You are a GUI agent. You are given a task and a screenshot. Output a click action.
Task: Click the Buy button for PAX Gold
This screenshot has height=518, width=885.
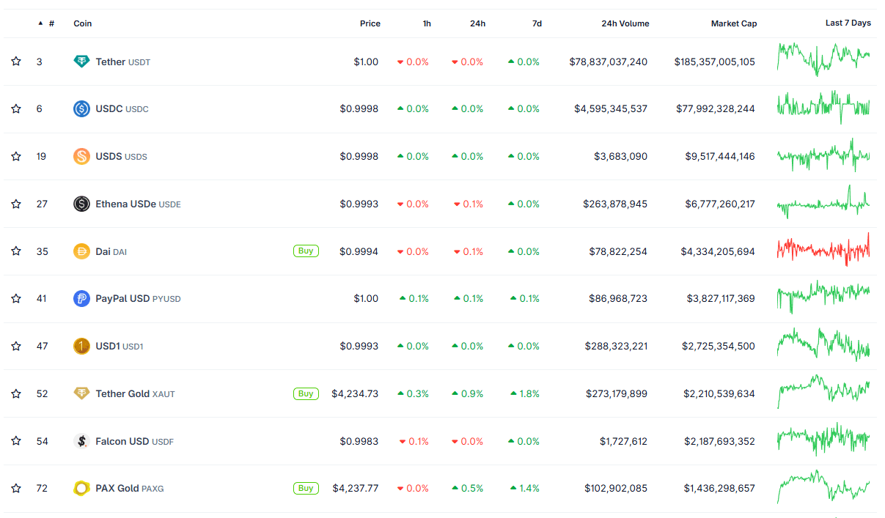[x=306, y=488]
